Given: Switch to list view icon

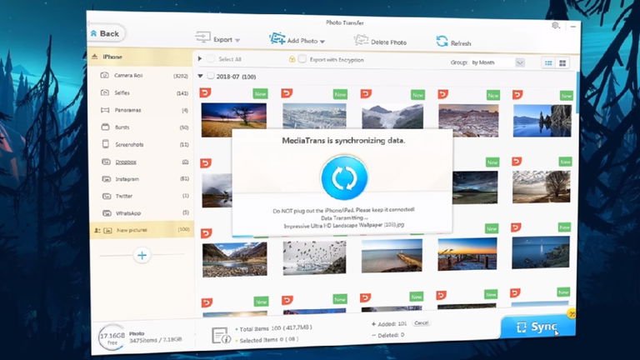Looking at the screenshot, I should (x=548, y=62).
